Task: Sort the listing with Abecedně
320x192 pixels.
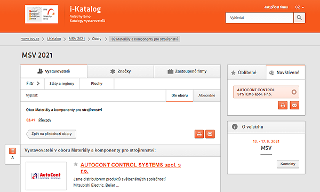Action: pyautogui.click(x=207, y=95)
